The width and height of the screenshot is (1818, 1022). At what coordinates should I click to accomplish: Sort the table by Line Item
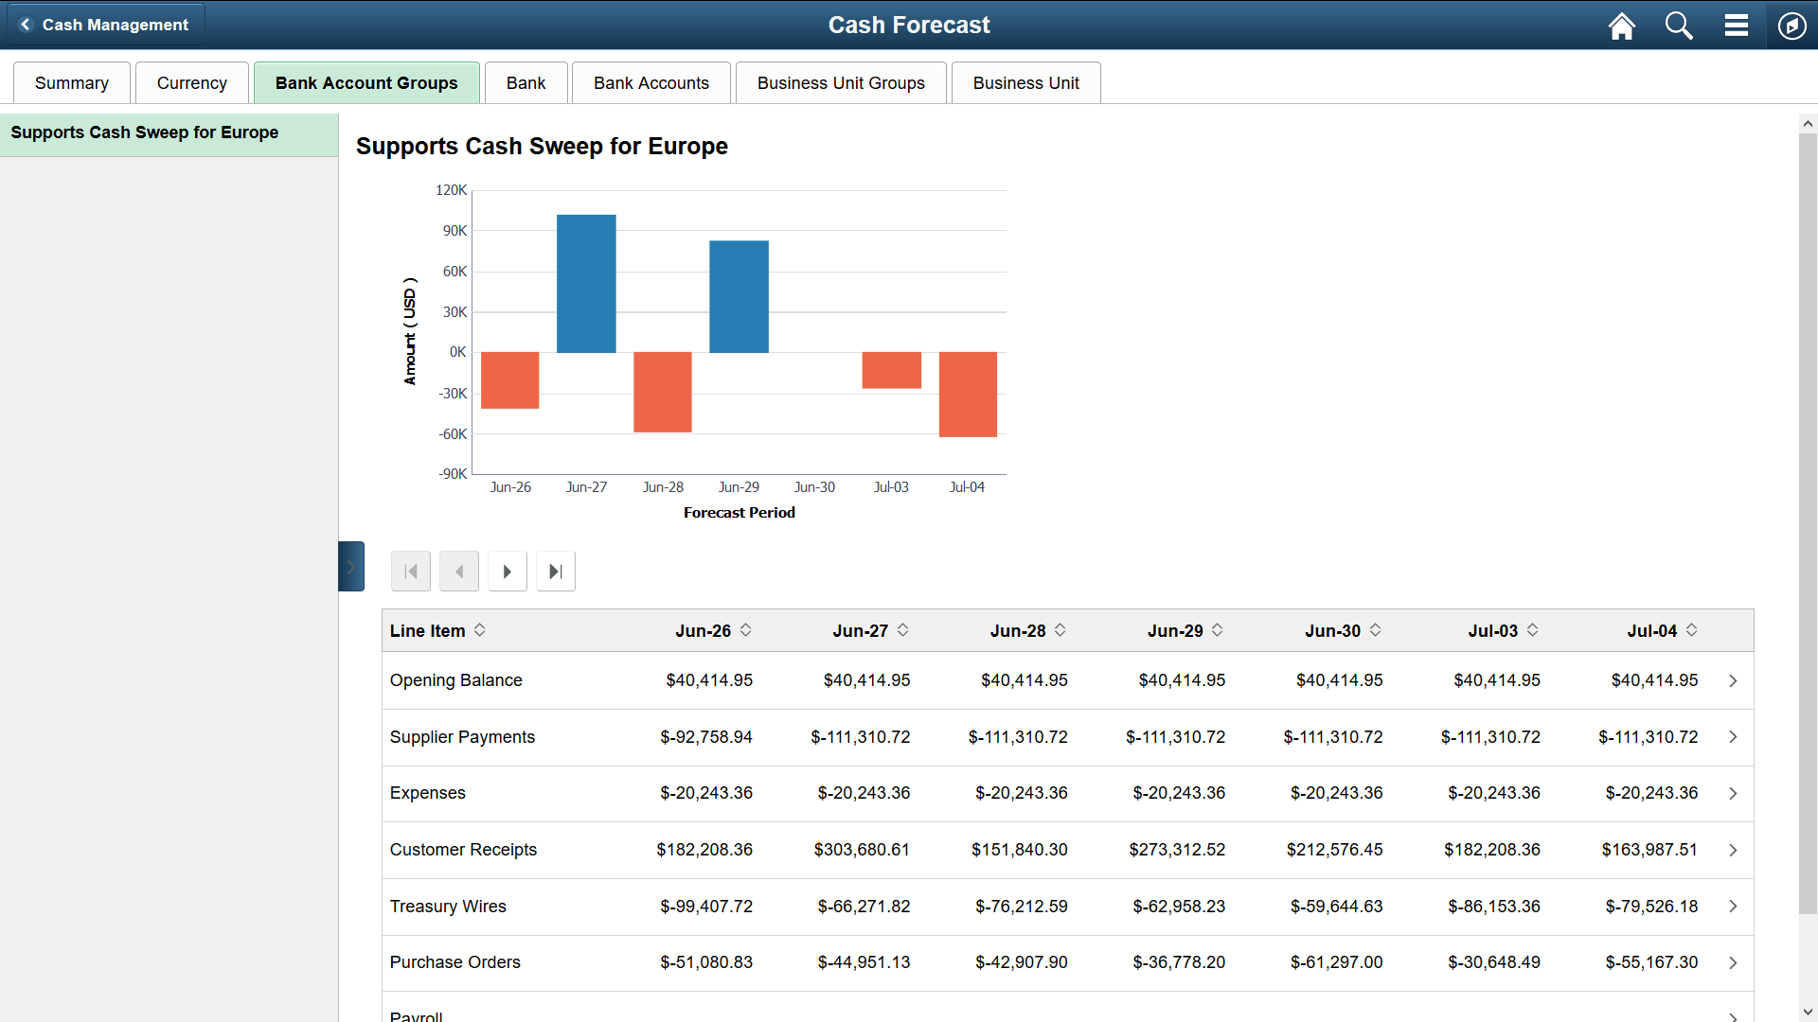(481, 630)
